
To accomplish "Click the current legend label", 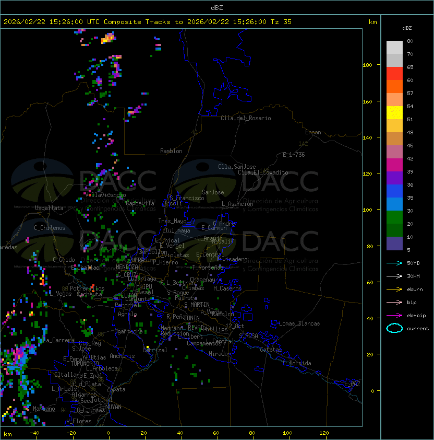I will tap(418, 329).
